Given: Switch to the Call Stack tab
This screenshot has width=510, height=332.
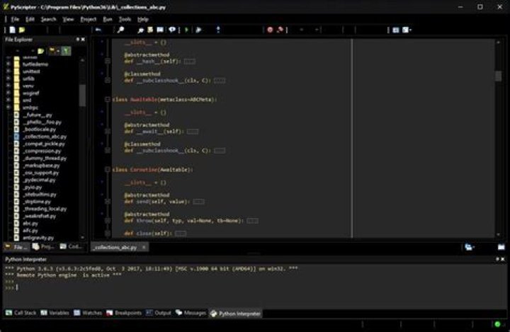Looking at the screenshot, I should pos(21,313).
